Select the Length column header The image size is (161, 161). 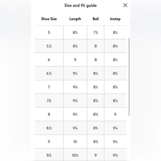75,19
